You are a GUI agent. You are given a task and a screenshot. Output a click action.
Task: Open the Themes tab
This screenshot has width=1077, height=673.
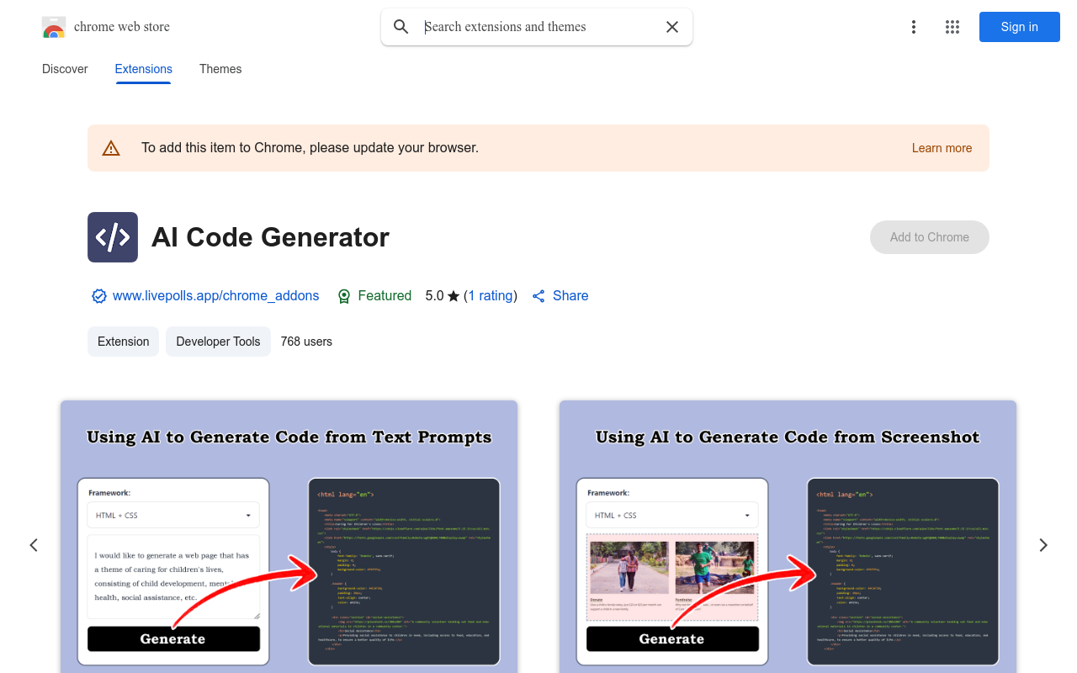pyautogui.click(x=220, y=69)
